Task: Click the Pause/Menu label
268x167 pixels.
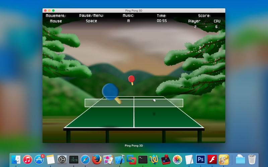Action: 91,15
